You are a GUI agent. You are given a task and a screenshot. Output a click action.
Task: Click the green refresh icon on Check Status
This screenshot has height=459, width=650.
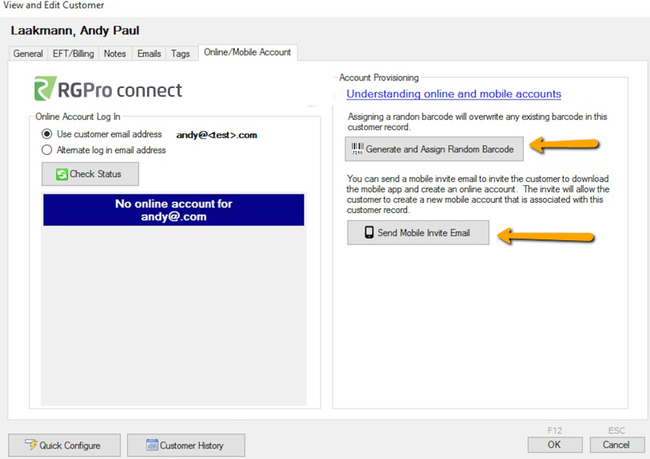click(62, 174)
